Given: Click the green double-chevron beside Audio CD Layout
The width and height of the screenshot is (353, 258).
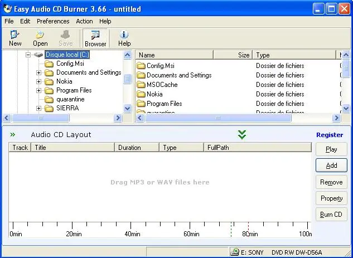Looking at the screenshot, I should coord(13,134).
